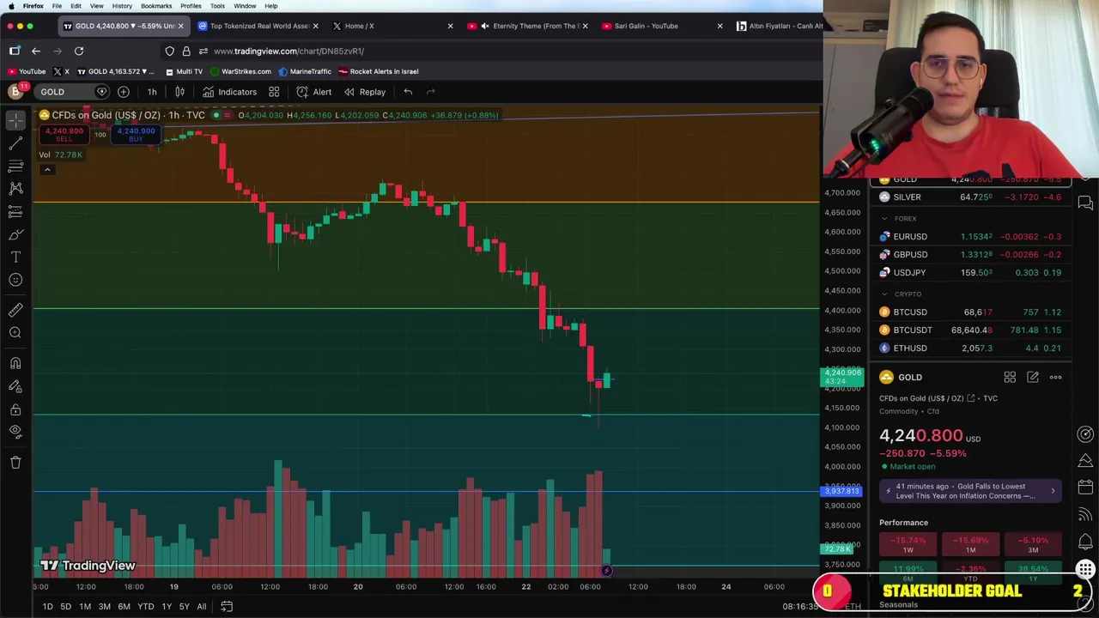The image size is (1099, 618).
Task: Select the 3M time range
Action: point(104,607)
